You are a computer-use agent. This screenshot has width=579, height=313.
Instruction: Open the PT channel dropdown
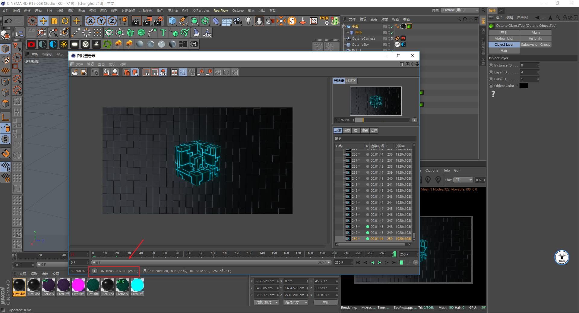pos(463,180)
